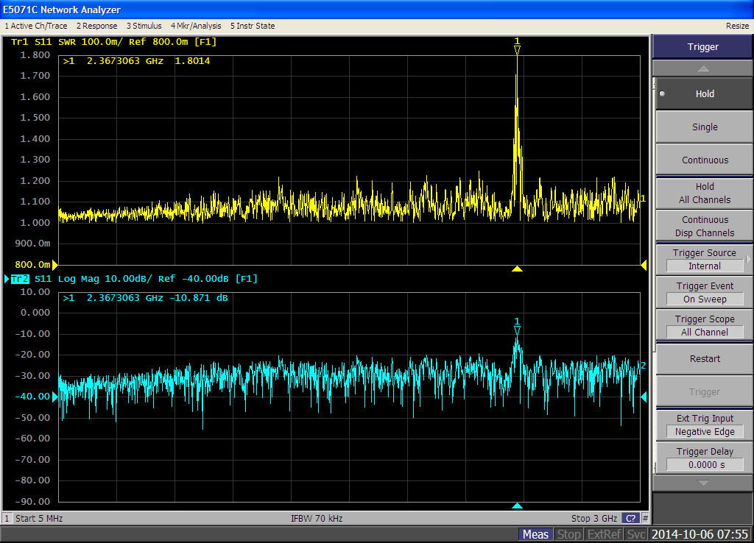Click yellow reference level arrow at 800.0m
Viewport: 754px width, 543px height.
point(54,264)
